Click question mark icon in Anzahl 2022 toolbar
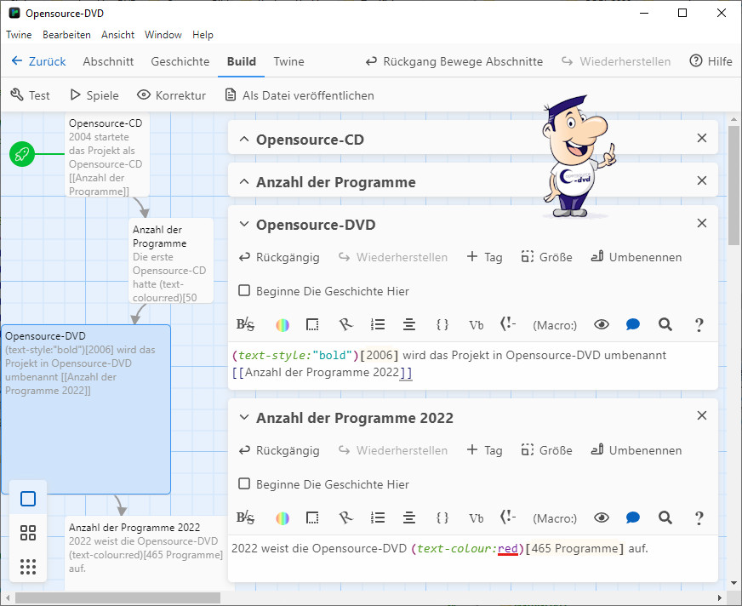742x606 pixels. pyautogui.click(x=699, y=518)
